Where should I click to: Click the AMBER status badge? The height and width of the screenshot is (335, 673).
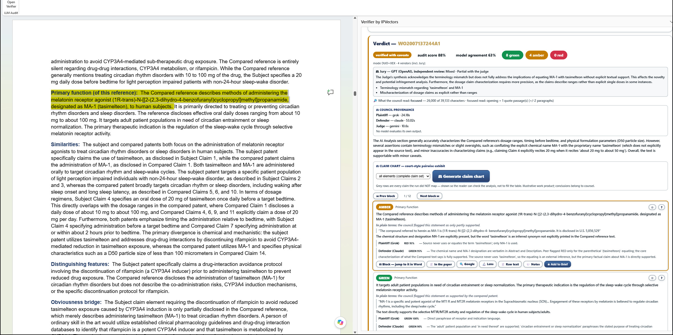pyautogui.click(x=384, y=207)
